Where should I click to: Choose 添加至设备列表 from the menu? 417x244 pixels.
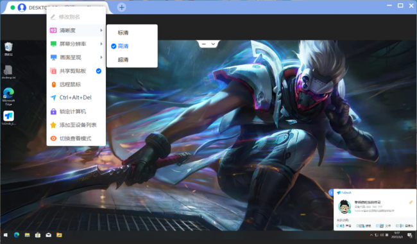(76, 125)
